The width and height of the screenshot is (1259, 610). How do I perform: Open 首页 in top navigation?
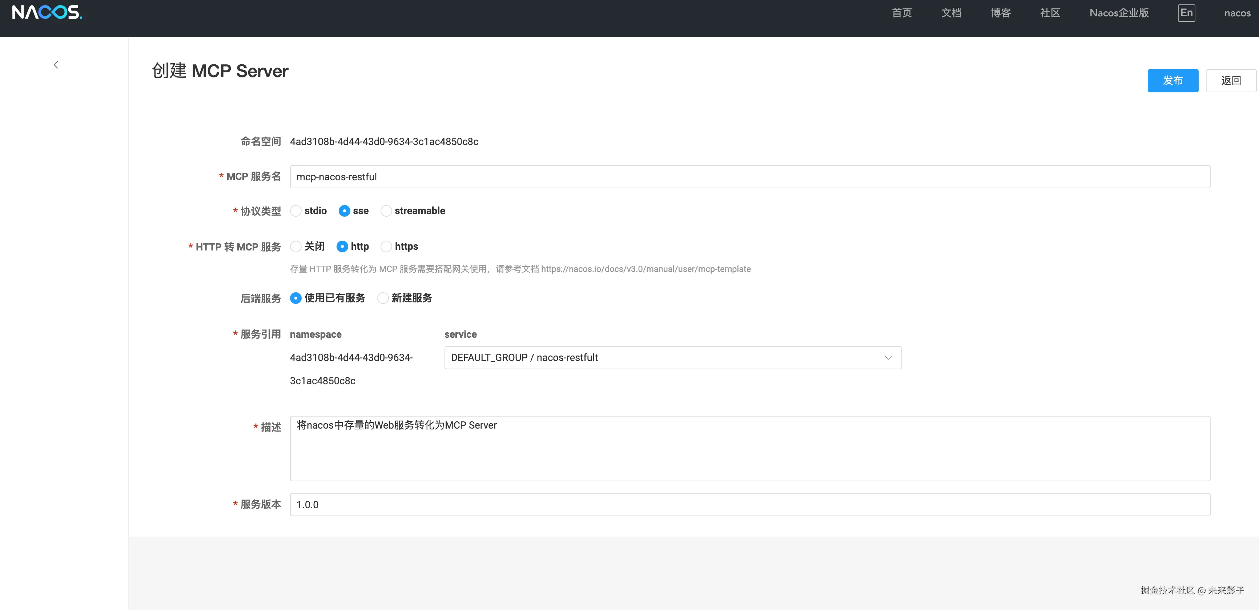(902, 13)
